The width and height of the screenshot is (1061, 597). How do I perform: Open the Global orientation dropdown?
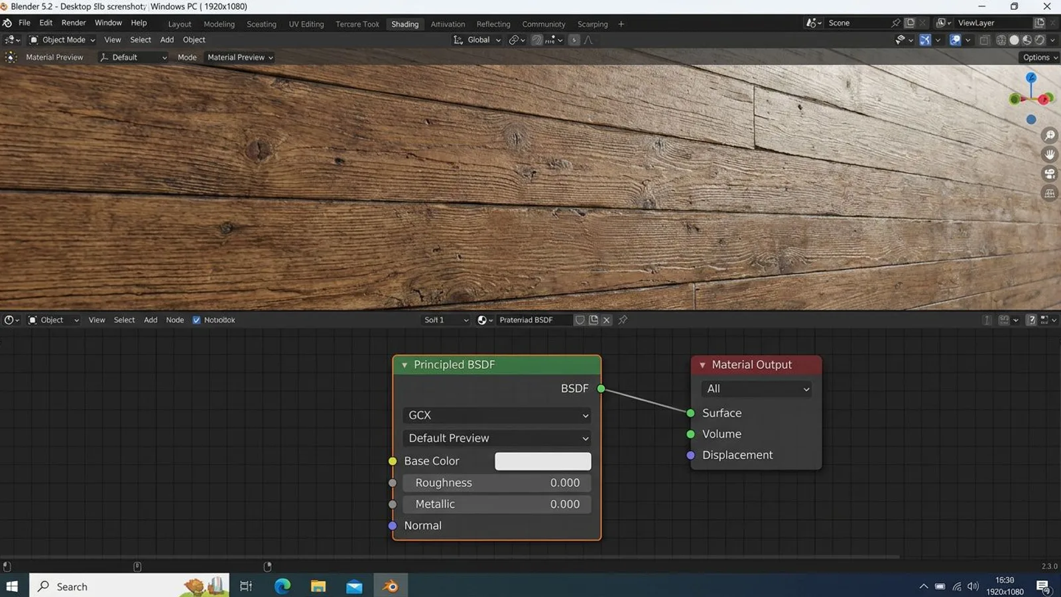tap(477, 40)
